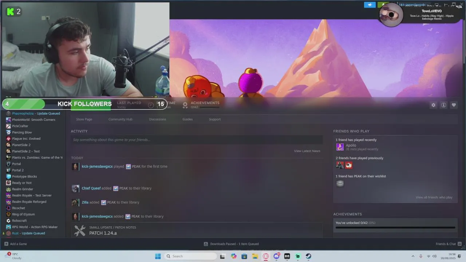466x262 pixels.
Task: Add PEAK to favorites with heart icon
Action: tap(454, 105)
